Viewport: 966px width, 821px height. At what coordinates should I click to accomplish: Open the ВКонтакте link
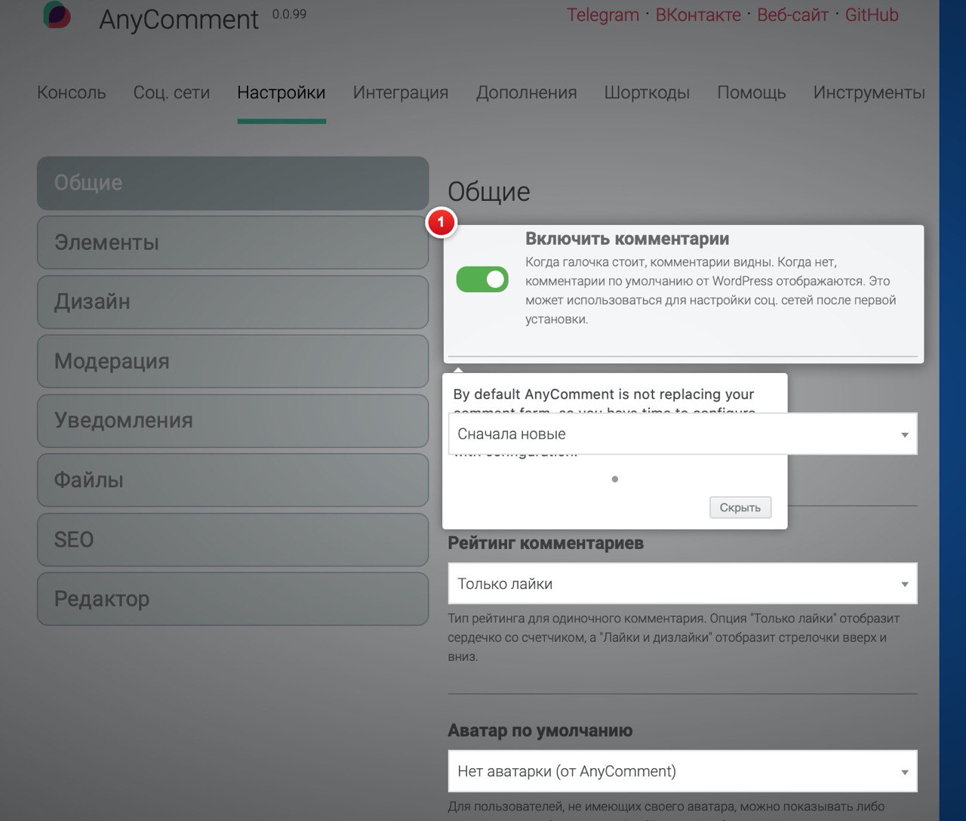[x=698, y=15]
